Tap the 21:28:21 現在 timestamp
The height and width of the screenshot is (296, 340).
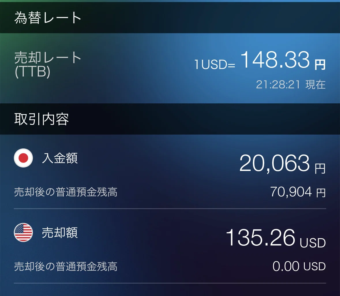291,85
